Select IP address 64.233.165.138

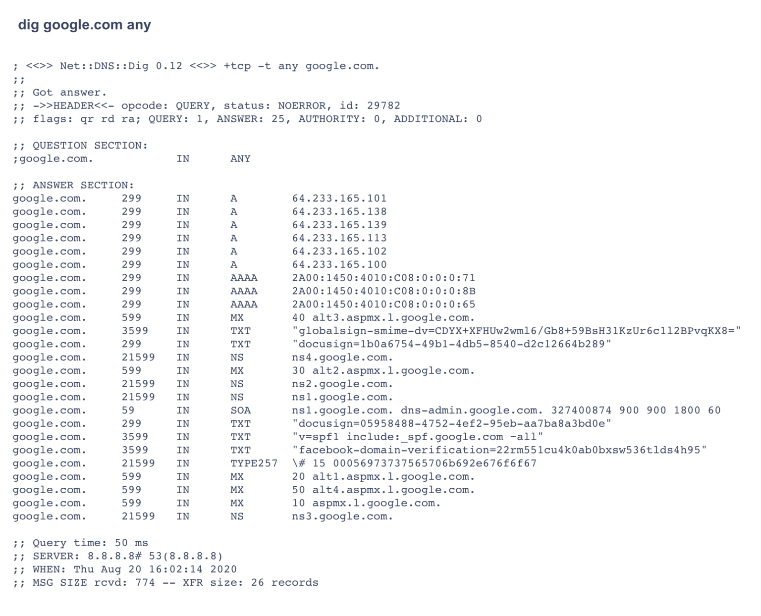pyautogui.click(x=339, y=212)
